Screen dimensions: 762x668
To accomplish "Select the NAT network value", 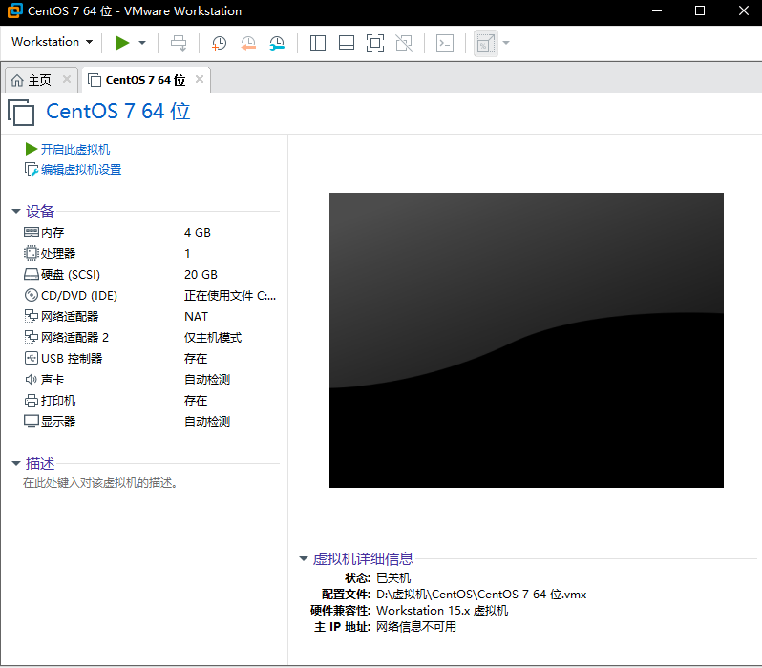I will [x=197, y=316].
